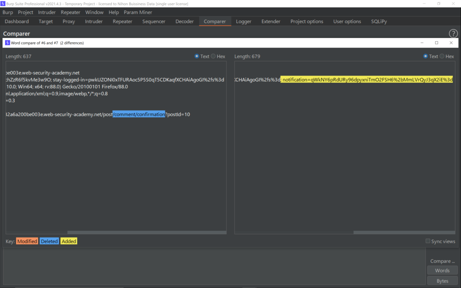
Task: Open the Window menu
Action: 94,12
